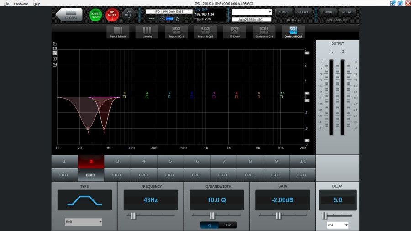Screen dimensions: 411x231
Task: Toggle EDIT for band 2
Action: point(91,175)
